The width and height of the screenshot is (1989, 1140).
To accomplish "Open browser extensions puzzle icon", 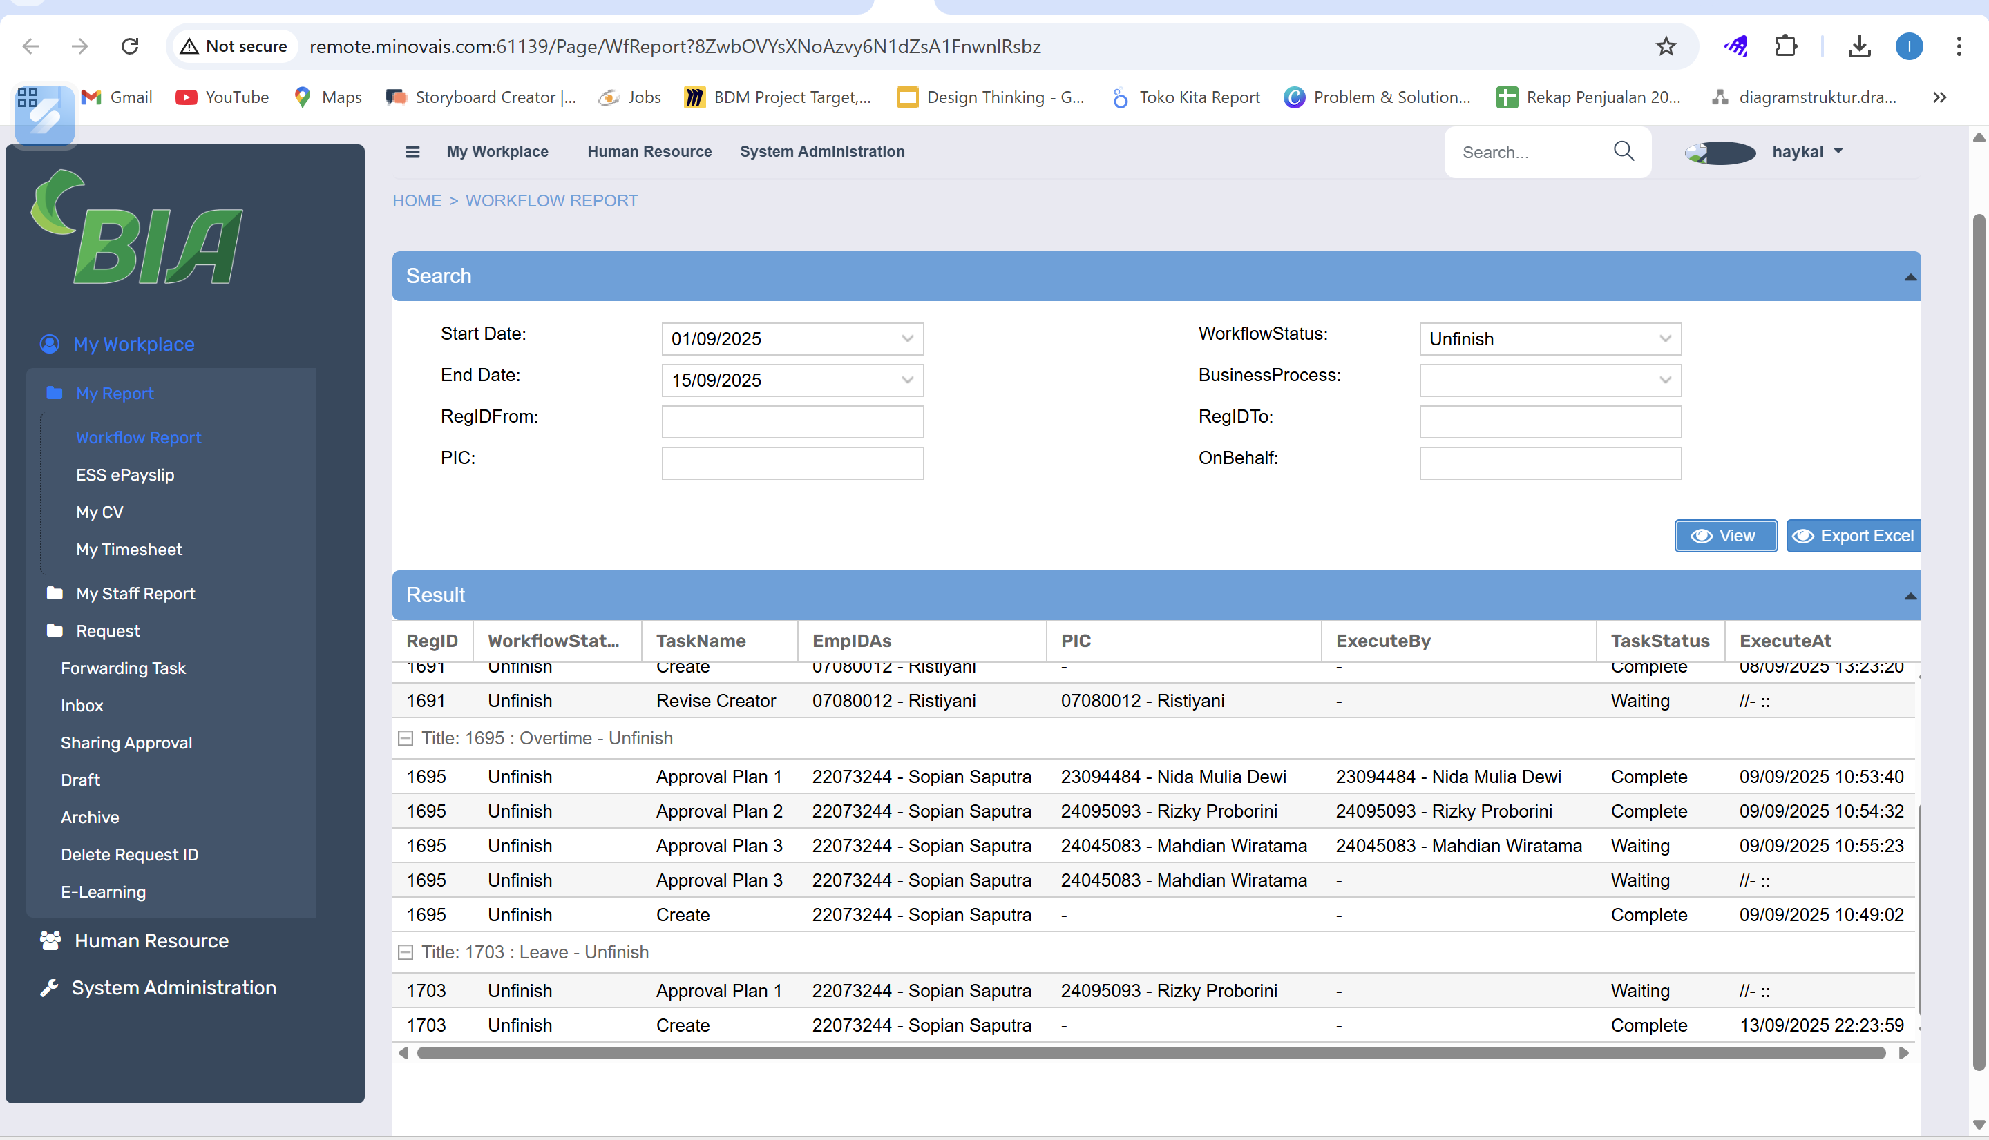I will coord(1785,46).
